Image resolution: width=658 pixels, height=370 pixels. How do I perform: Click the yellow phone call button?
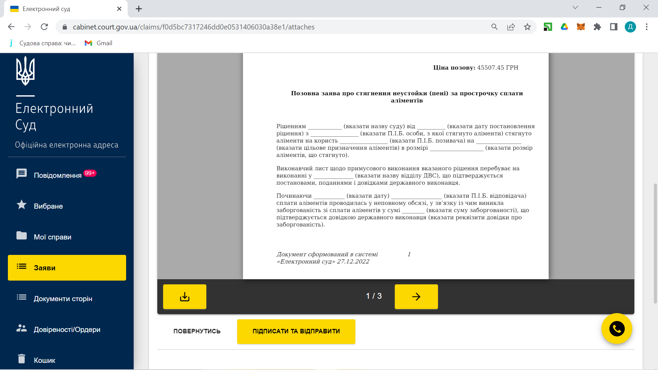(x=617, y=329)
